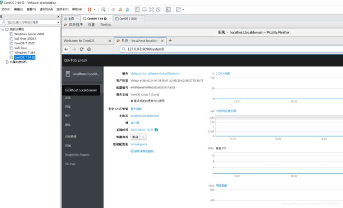The image size is (343, 208).
Task: Click the localhost.localdomain hostname link
Action: [x=145, y=116]
